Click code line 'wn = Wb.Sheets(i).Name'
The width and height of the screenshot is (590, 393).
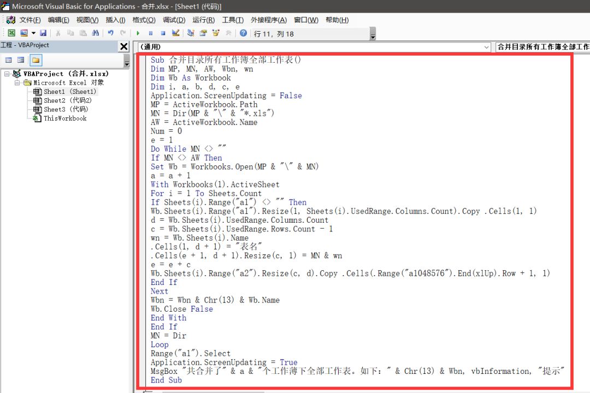click(x=199, y=238)
